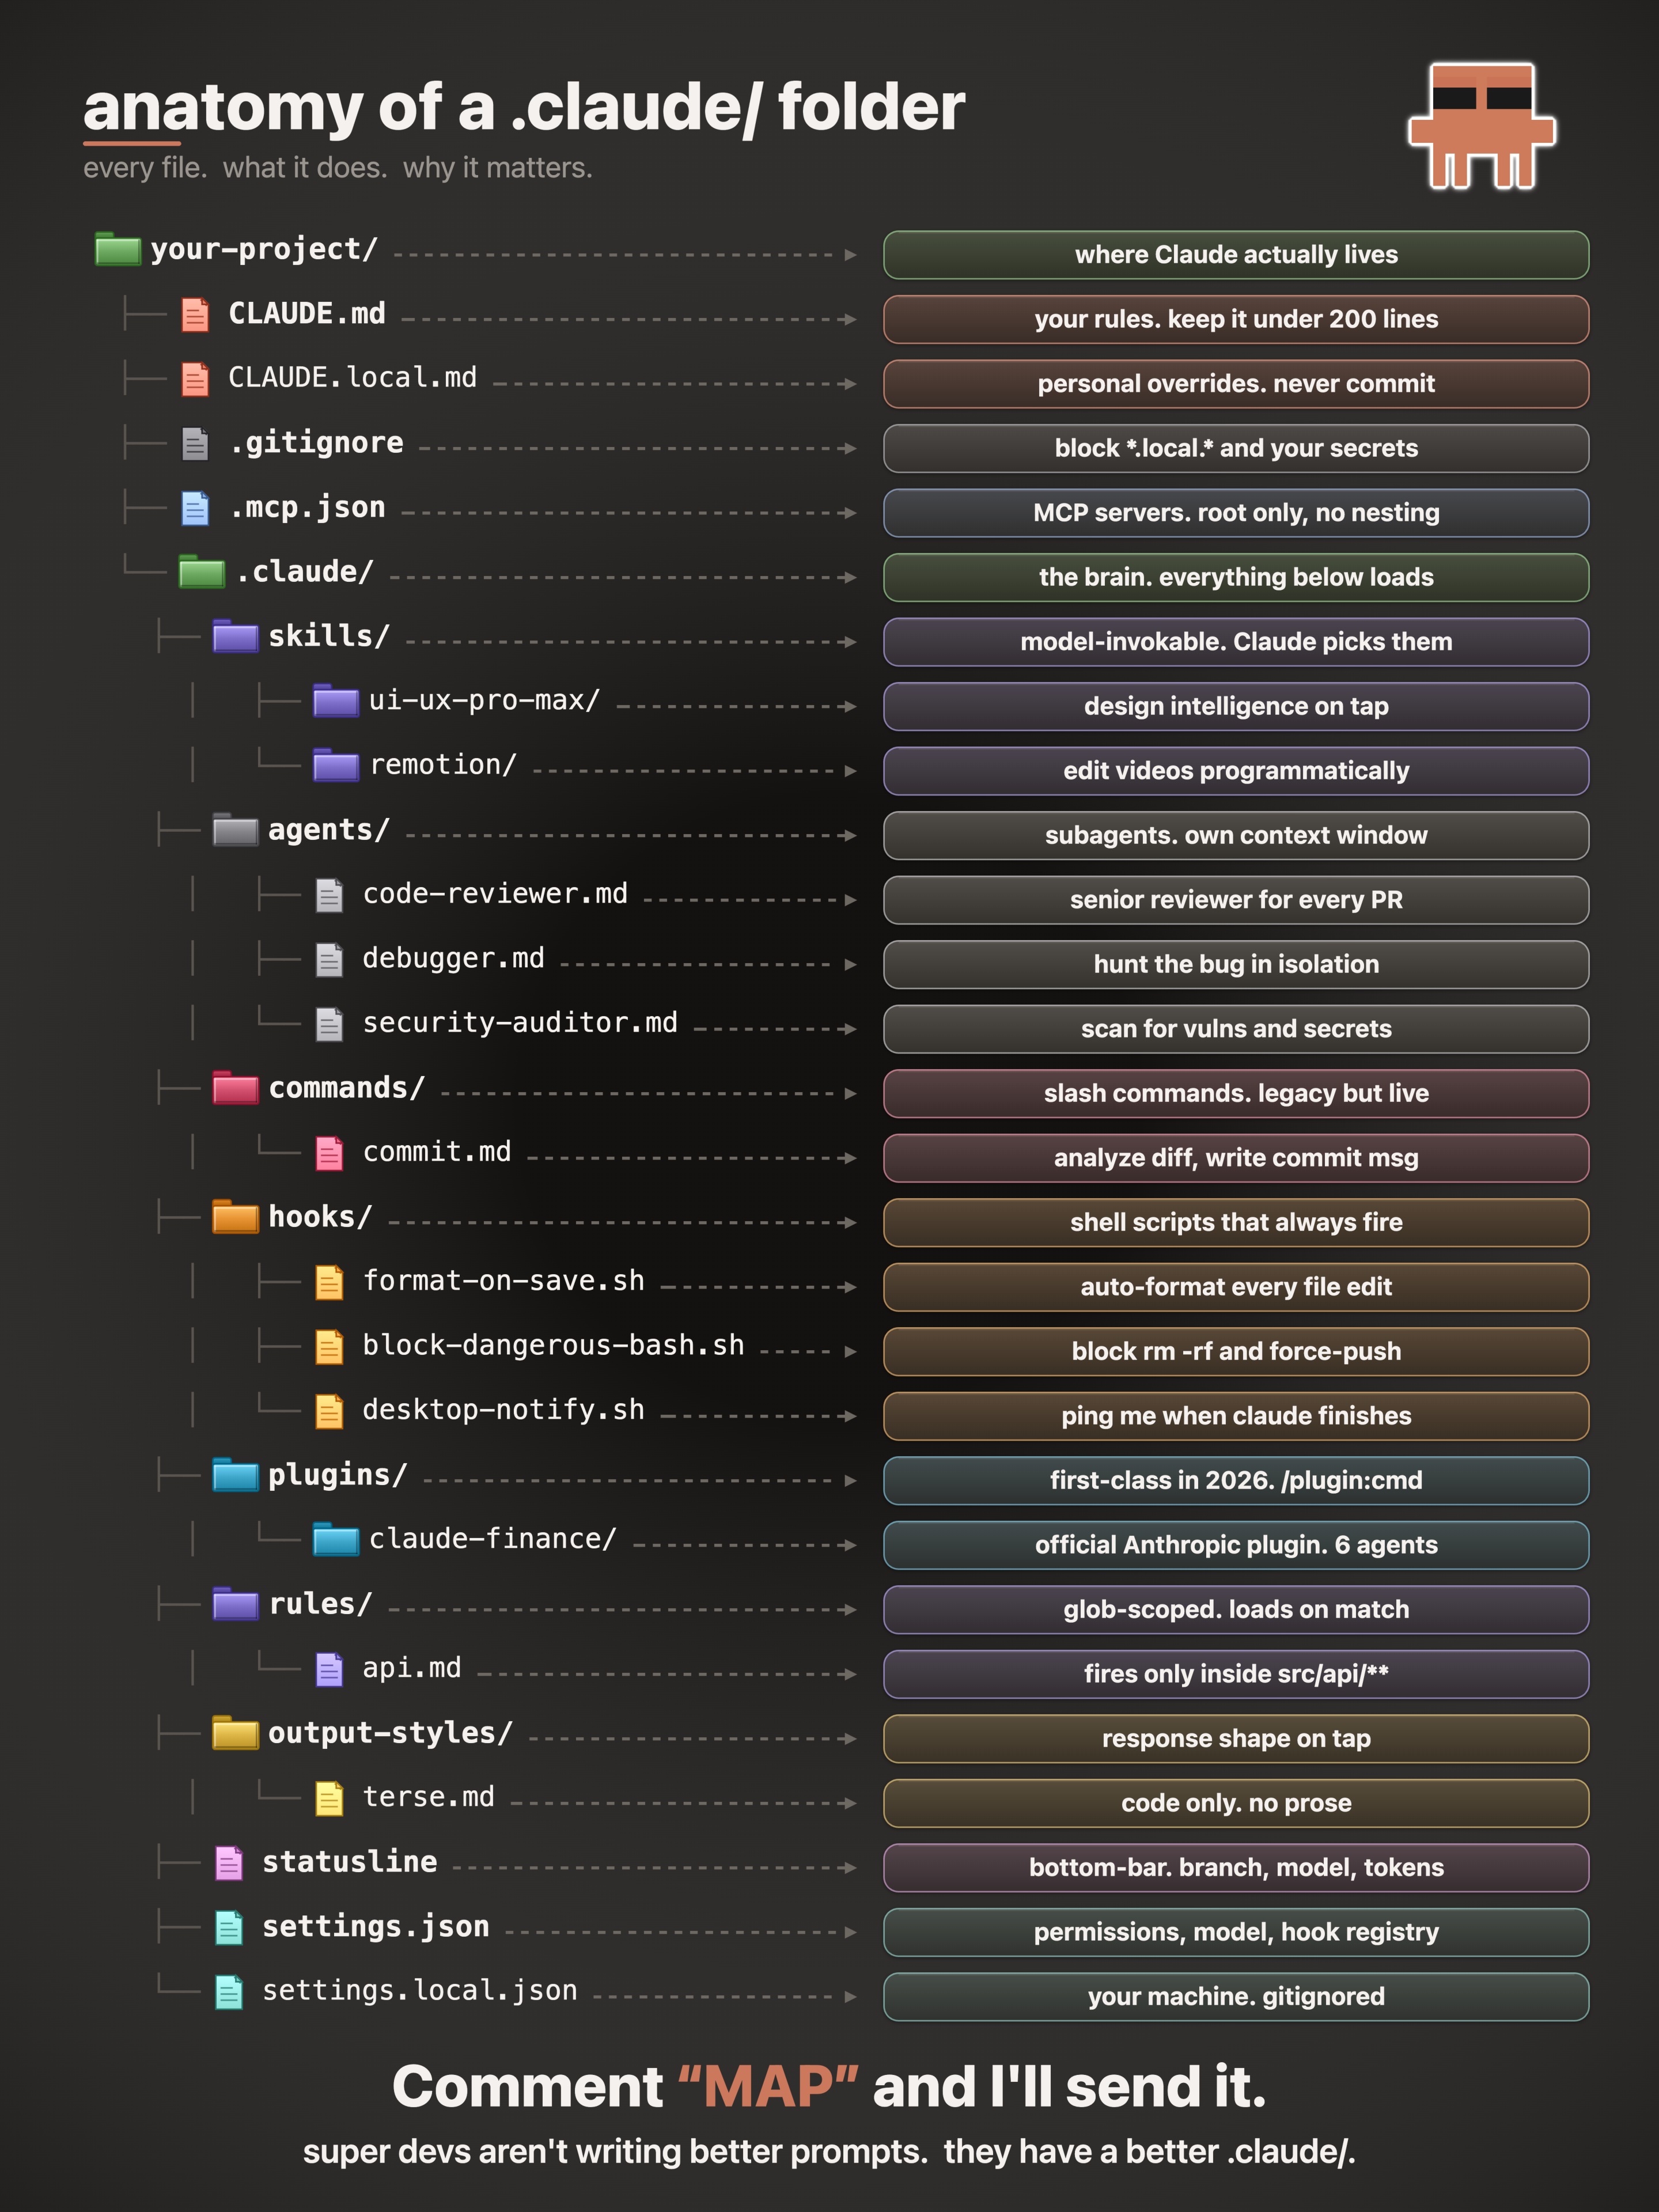Open the orange hooks folder icon

[x=236, y=1217]
